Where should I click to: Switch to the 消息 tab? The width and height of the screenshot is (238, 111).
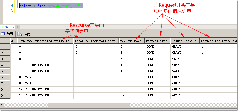point(24,34)
